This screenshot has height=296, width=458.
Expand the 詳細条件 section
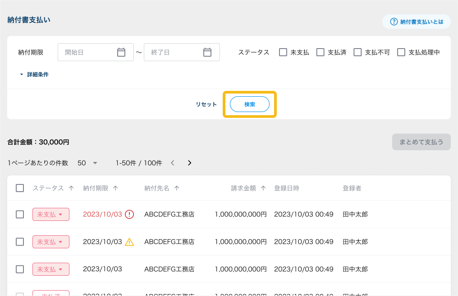click(34, 75)
